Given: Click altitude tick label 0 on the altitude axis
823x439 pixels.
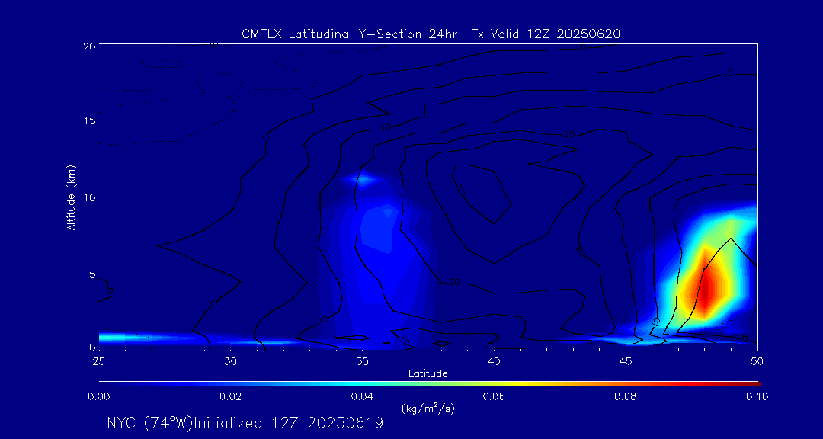Looking at the screenshot, I should pyautogui.click(x=91, y=346).
